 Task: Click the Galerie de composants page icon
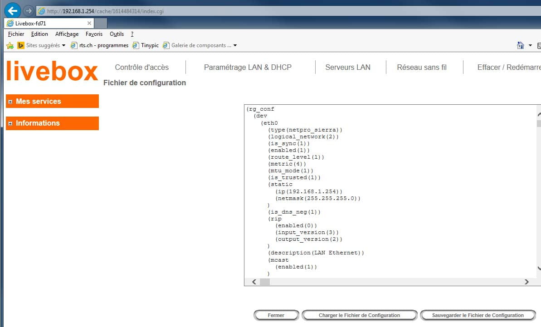pyautogui.click(x=166, y=45)
